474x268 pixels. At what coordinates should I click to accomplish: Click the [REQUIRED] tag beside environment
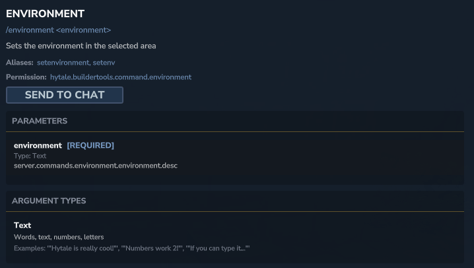point(90,145)
